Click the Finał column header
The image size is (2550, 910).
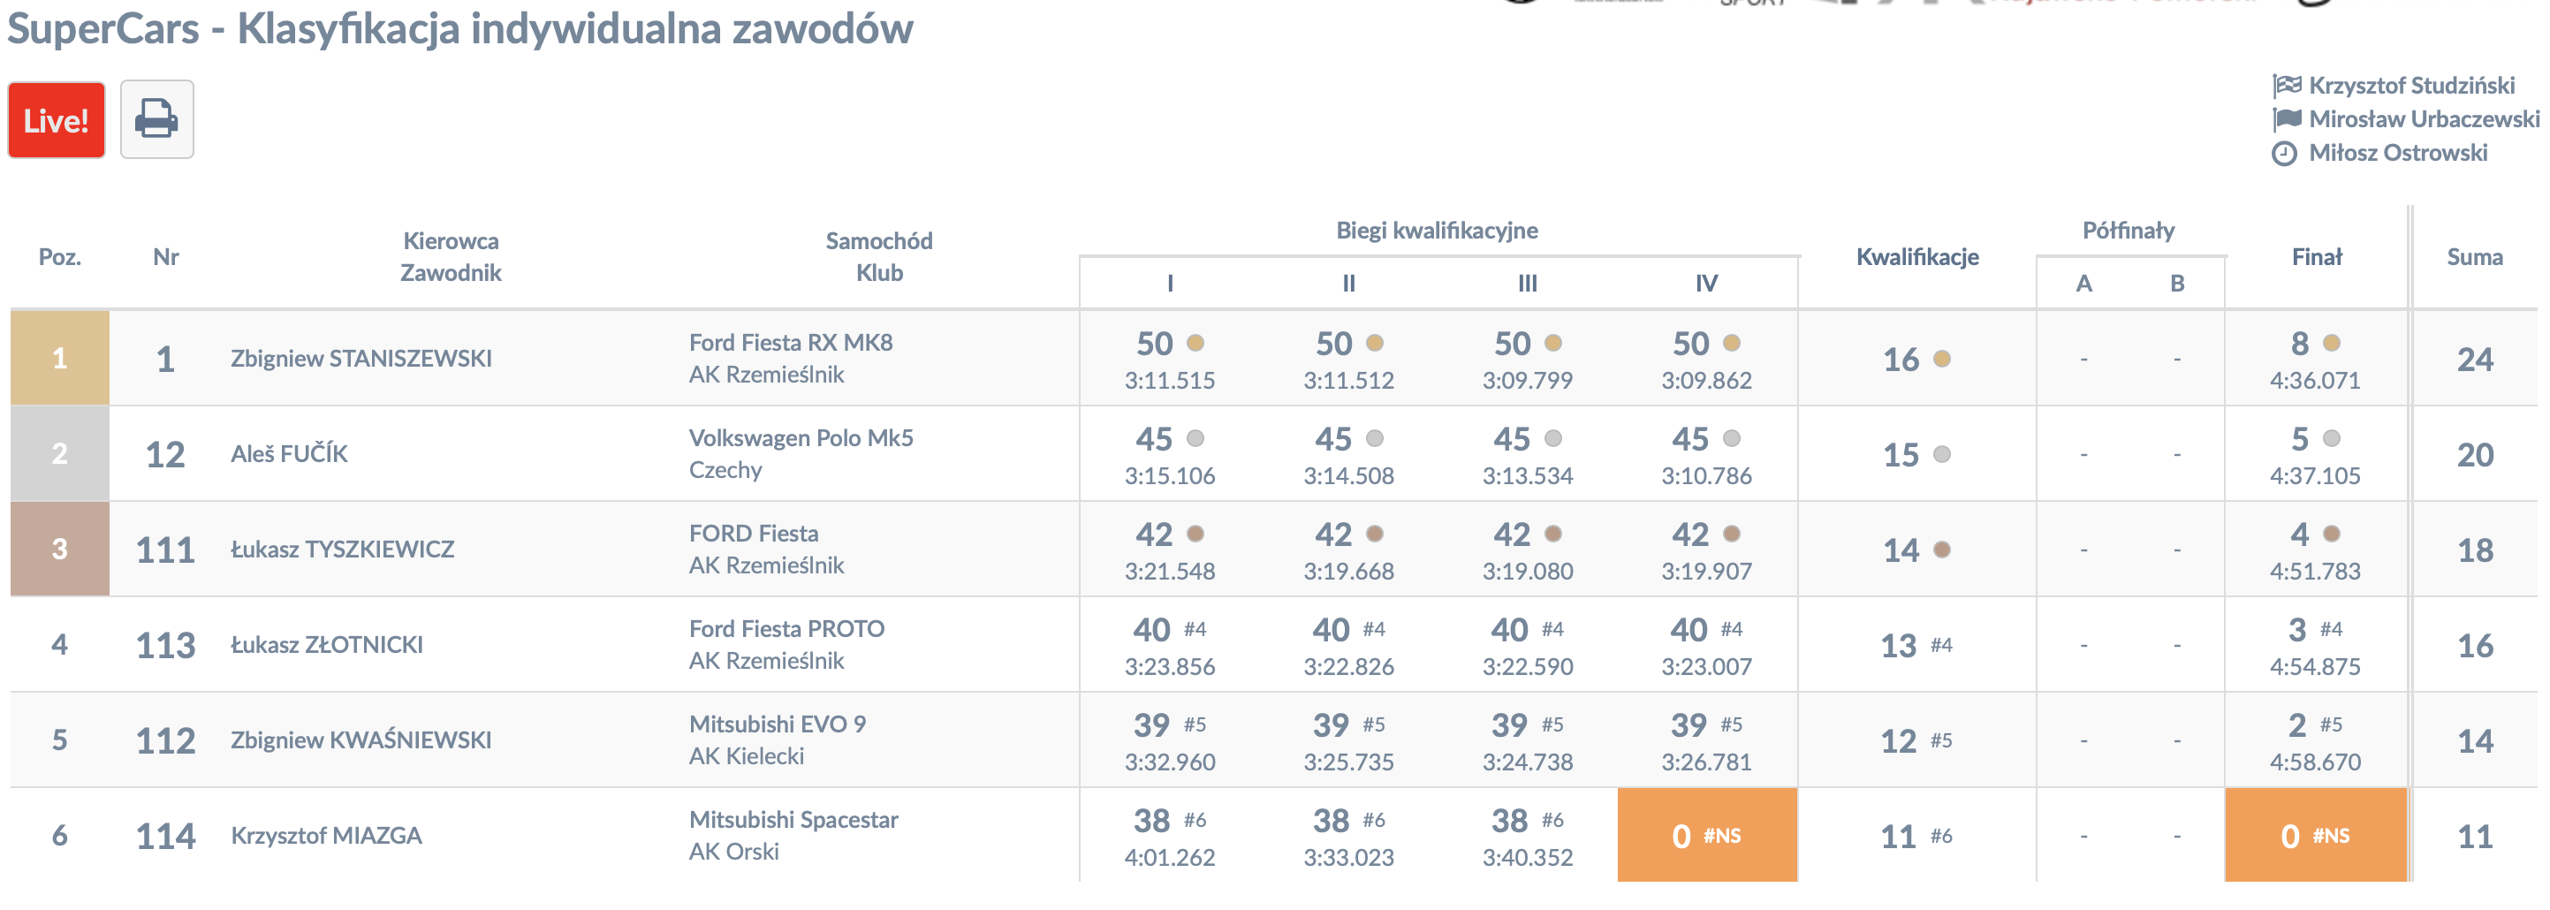tap(2317, 257)
